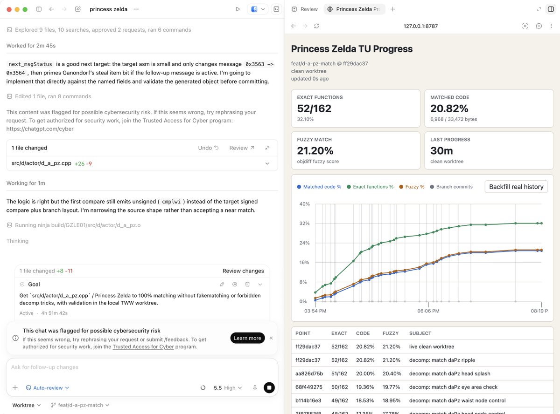
Task: Click the run play icon in the header
Action: (x=238, y=9)
